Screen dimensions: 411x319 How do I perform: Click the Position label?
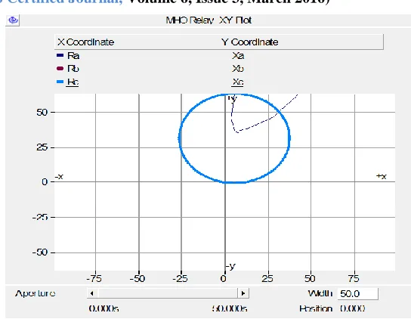pos(316,308)
